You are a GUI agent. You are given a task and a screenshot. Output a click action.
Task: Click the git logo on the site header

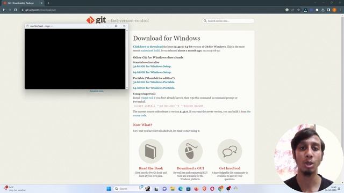pos(96,20)
